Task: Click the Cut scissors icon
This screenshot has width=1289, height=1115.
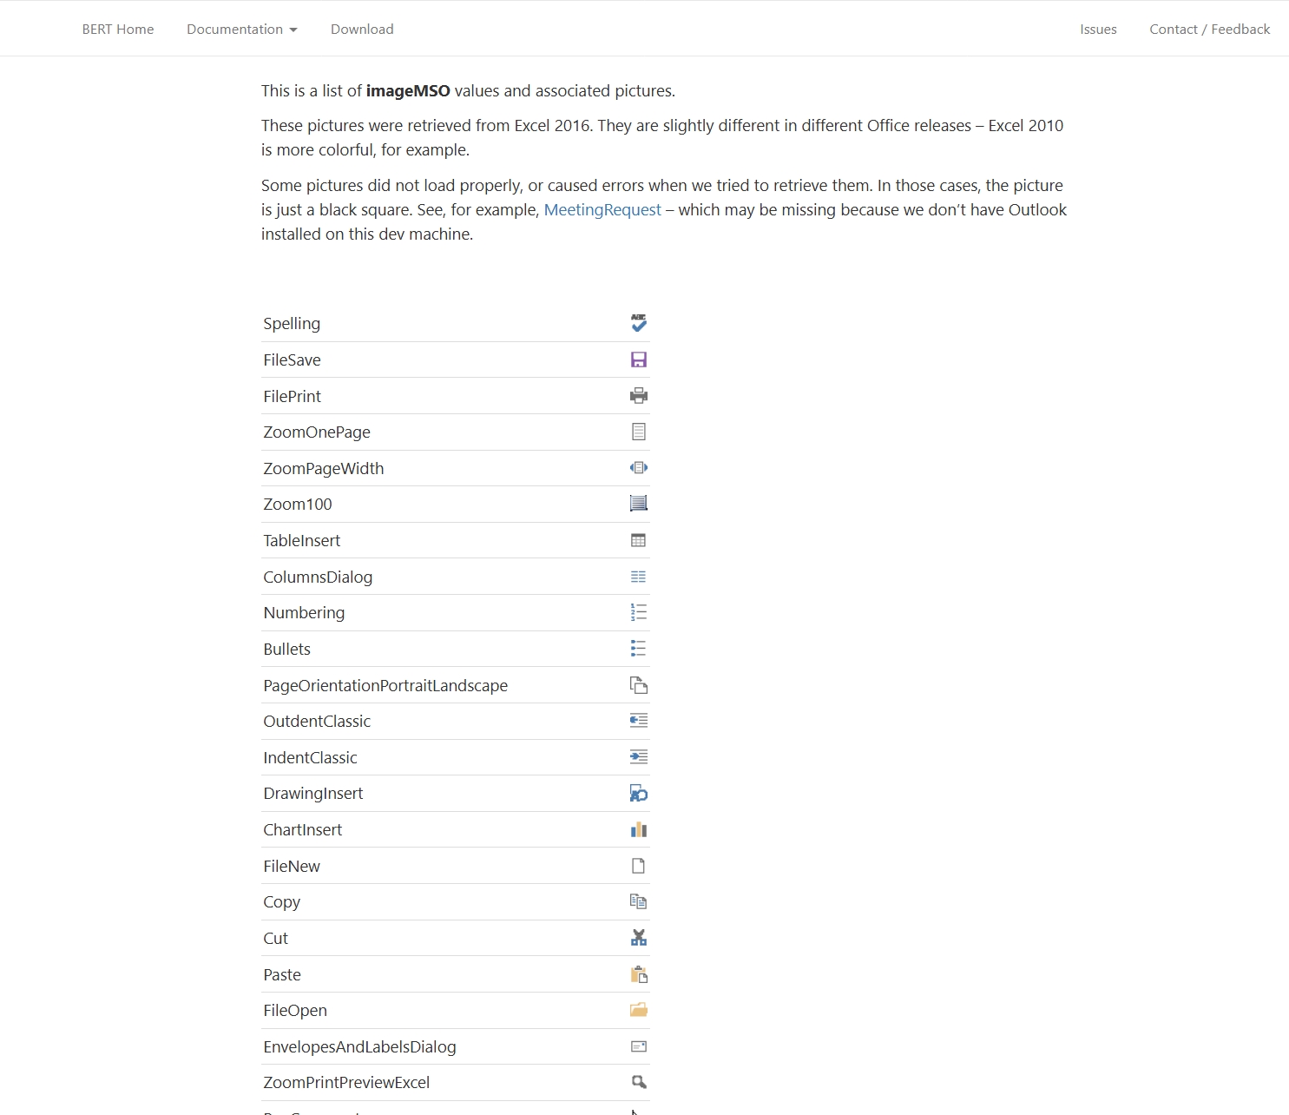Action: (x=639, y=938)
